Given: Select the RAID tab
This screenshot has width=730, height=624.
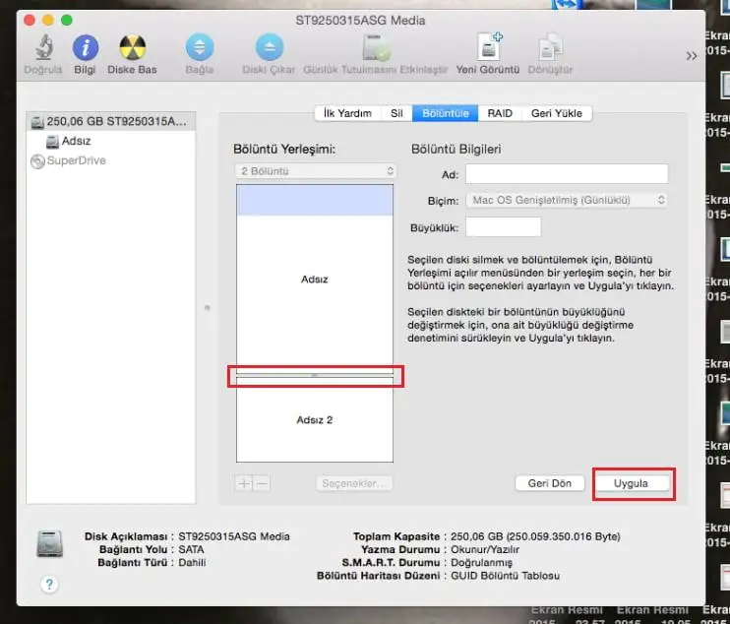Looking at the screenshot, I should click(500, 113).
